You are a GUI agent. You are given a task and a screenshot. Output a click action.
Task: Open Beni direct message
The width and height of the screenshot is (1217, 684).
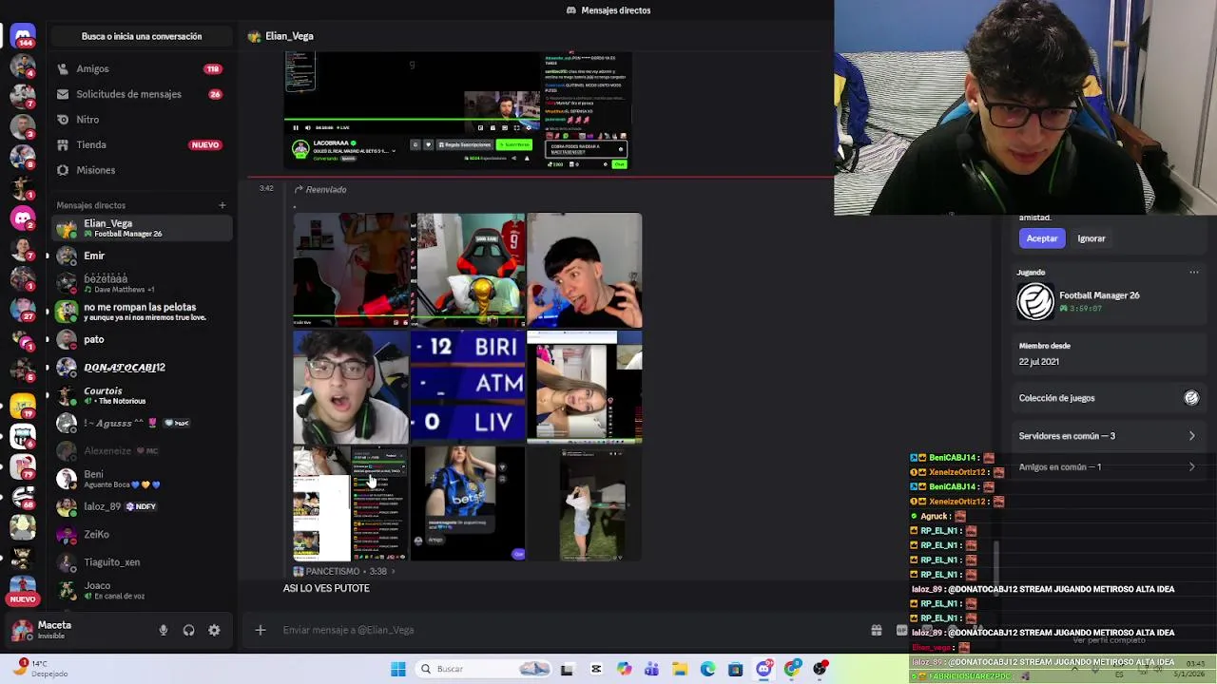pos(141,479)
